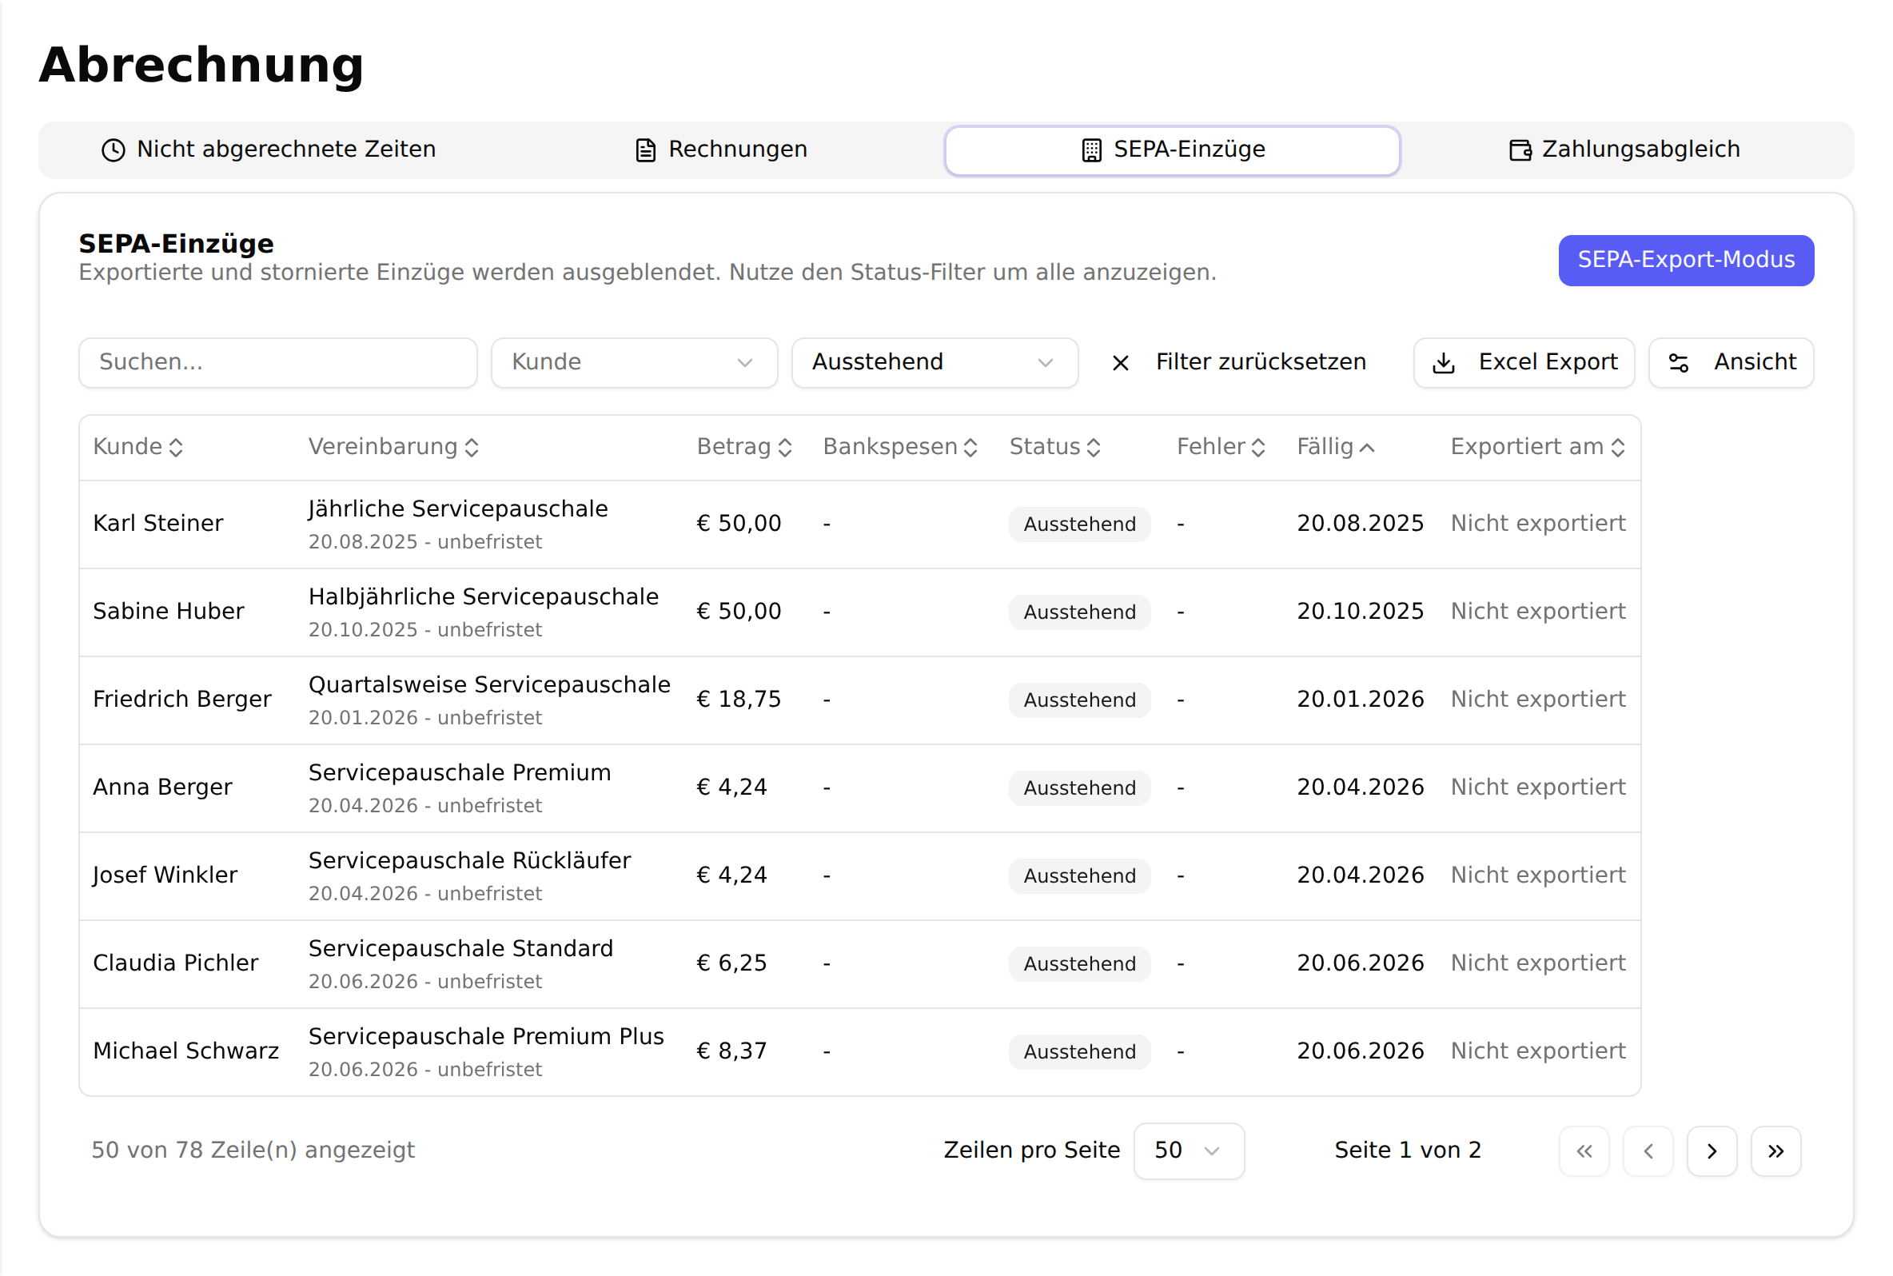Activate SEPA-Export-Modus button

pyautogui.click(x=1686, y=261)
